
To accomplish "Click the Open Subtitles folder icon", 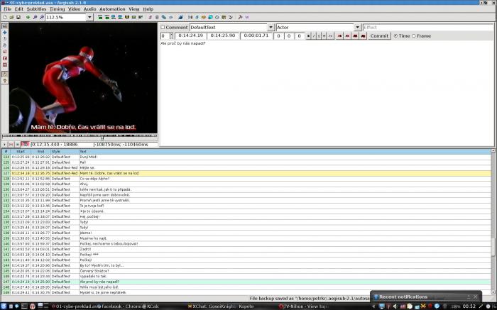I will 11,17.
